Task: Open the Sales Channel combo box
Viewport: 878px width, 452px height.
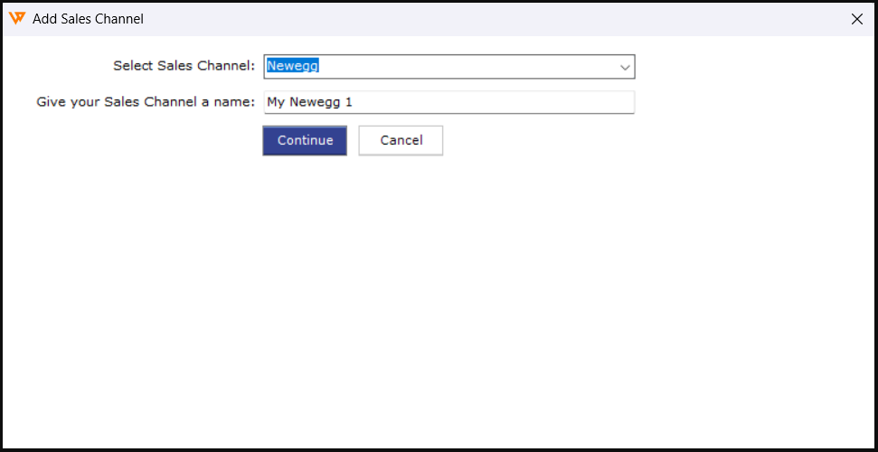Action: point(448,67)
